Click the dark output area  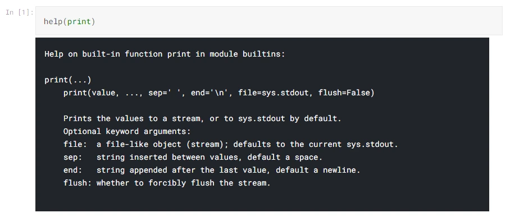coord(262,124)
